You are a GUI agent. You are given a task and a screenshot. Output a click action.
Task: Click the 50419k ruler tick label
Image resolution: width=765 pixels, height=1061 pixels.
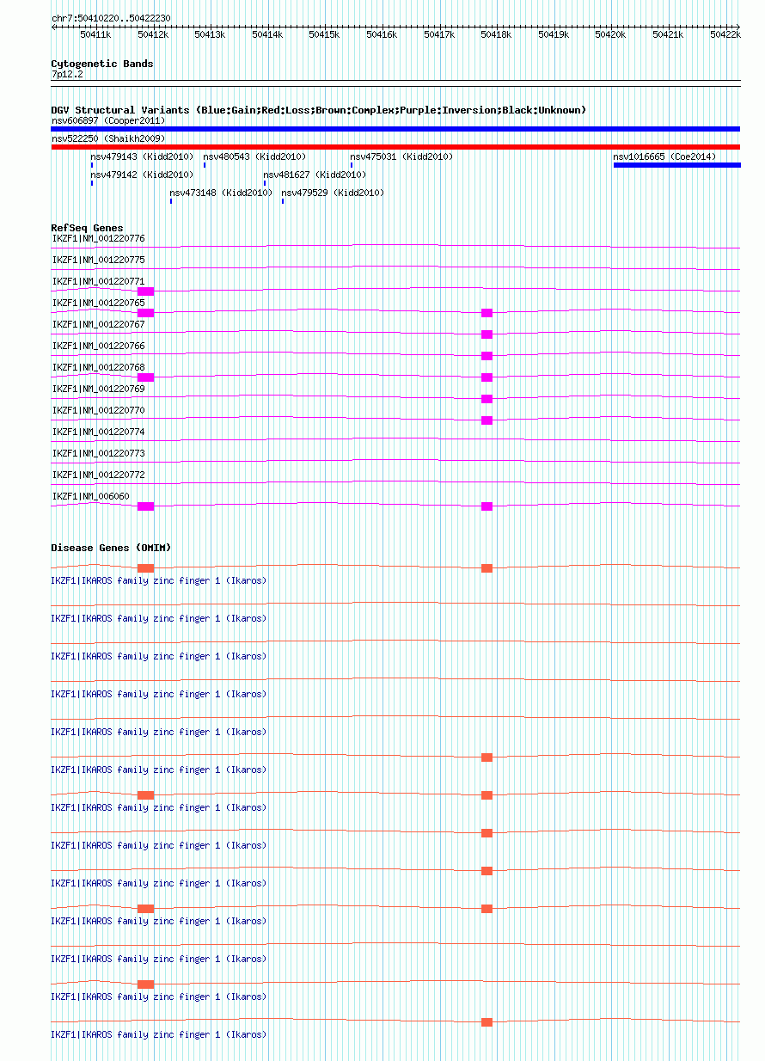click(553, 35)
